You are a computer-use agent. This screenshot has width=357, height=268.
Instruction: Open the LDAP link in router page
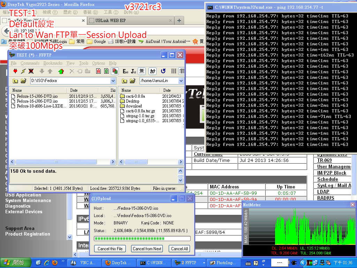tap(323, 192)
